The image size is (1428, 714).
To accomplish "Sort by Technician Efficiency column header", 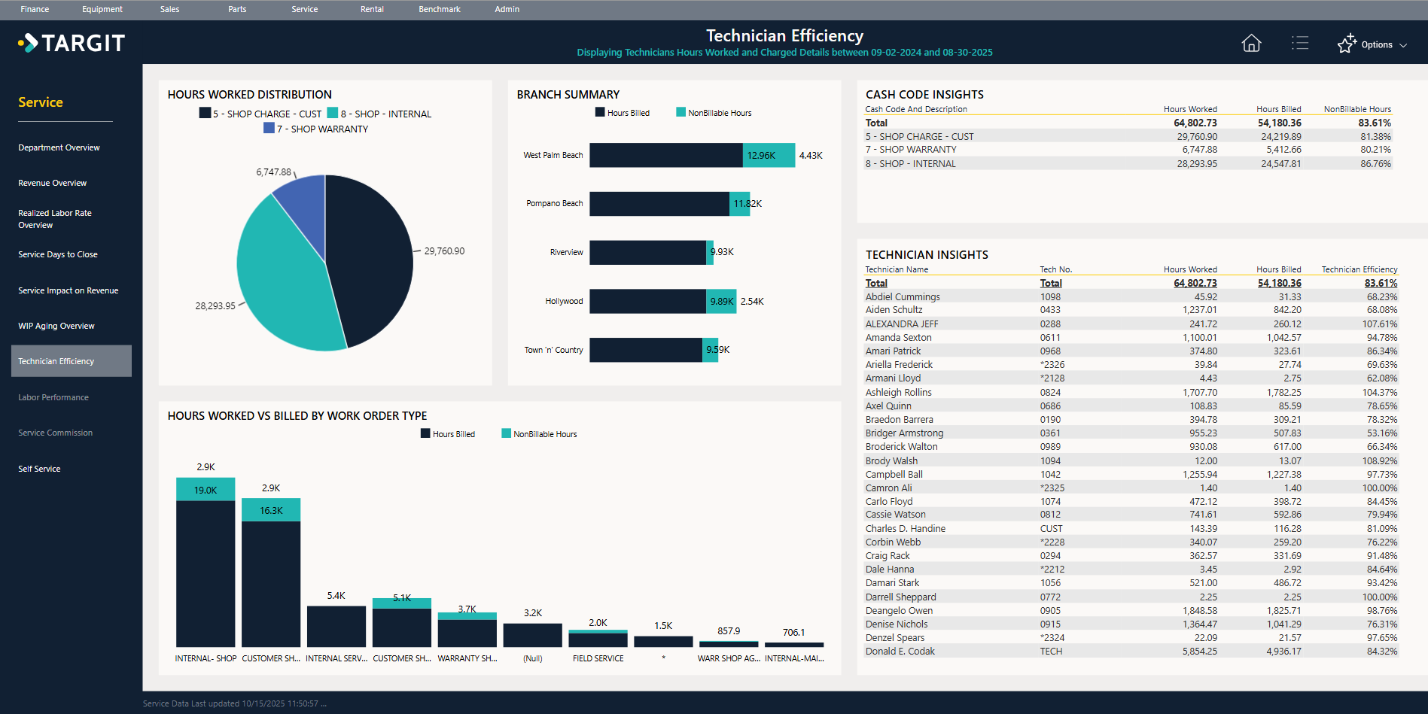I will click(x=1359, y=269).
